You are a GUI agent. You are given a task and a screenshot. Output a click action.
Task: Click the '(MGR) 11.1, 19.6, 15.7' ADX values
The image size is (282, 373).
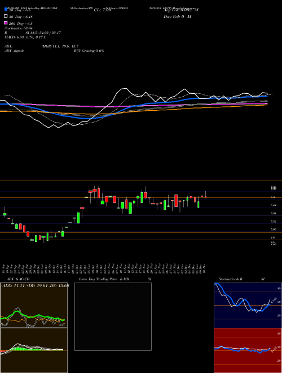[60, 46]
